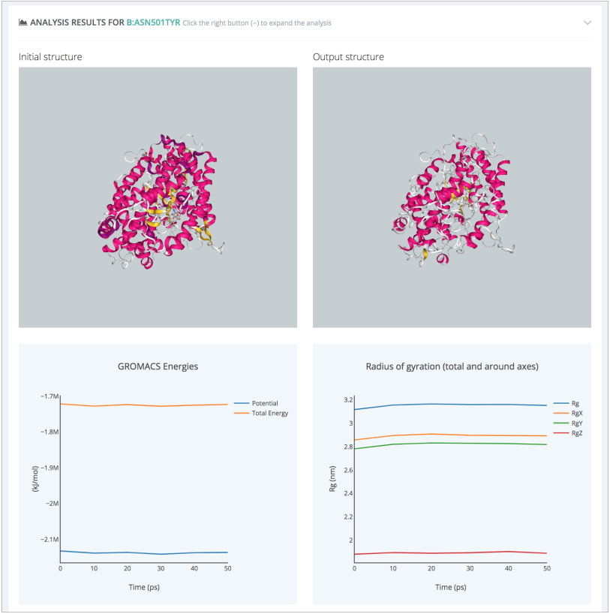The width and height of the screenshot is (610, 614).
Task: Click the Initial structure 3D protein viewer
Action: pyautogui.click(x=158, y=197)
